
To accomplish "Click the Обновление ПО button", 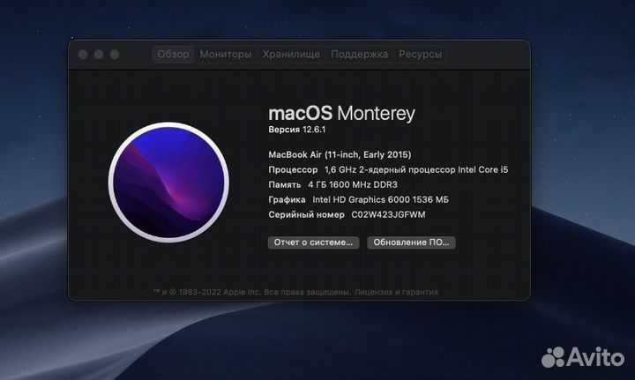I will tap(411, 242).
